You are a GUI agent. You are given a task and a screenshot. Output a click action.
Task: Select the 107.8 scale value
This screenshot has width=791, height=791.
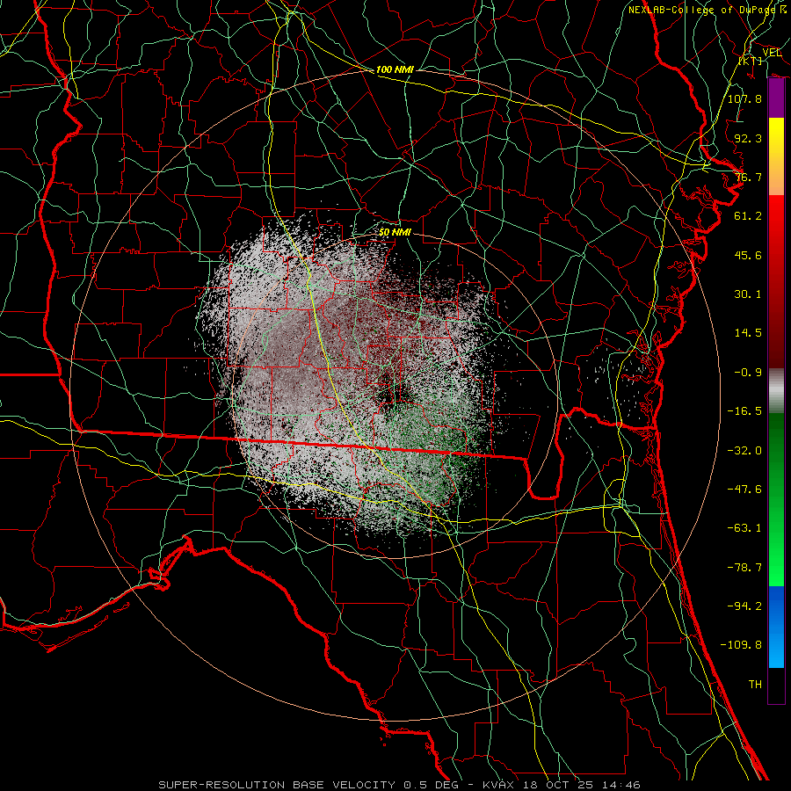744,98
